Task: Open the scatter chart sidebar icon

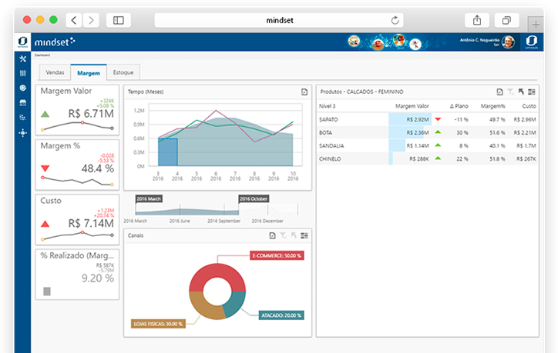Action: tap(23, 117)
